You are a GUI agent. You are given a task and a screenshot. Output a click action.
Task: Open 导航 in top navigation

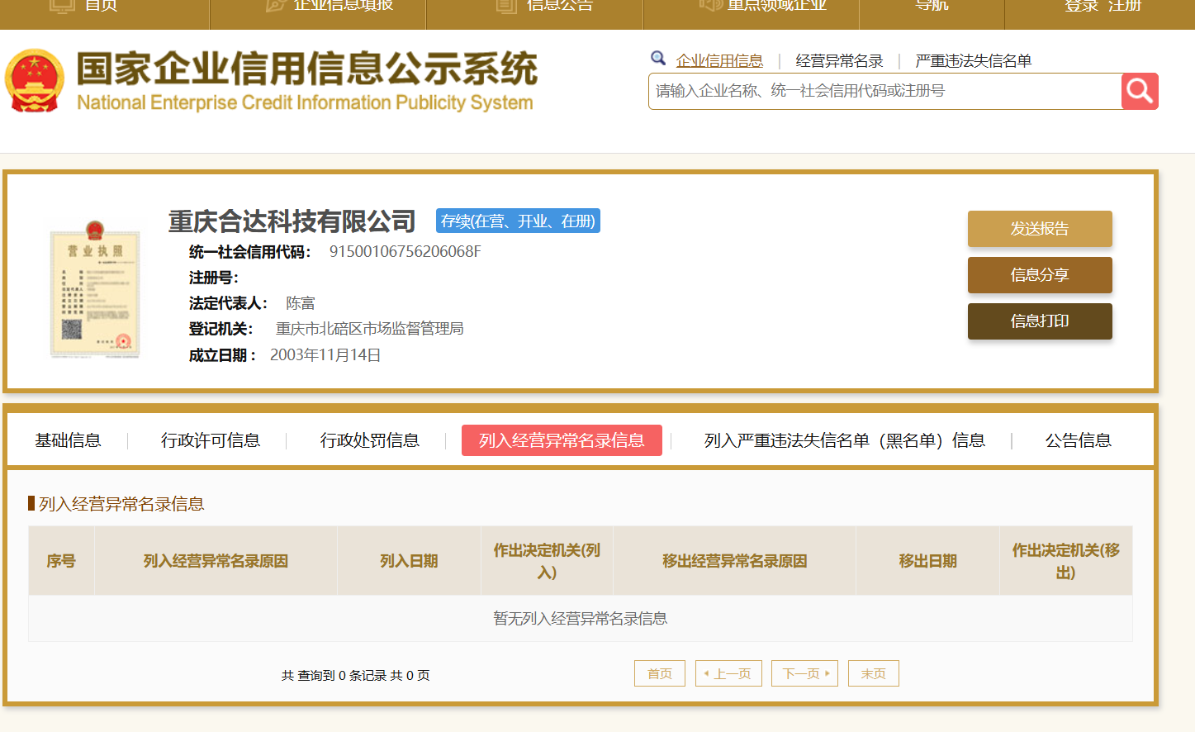click(x=932, y=7)
